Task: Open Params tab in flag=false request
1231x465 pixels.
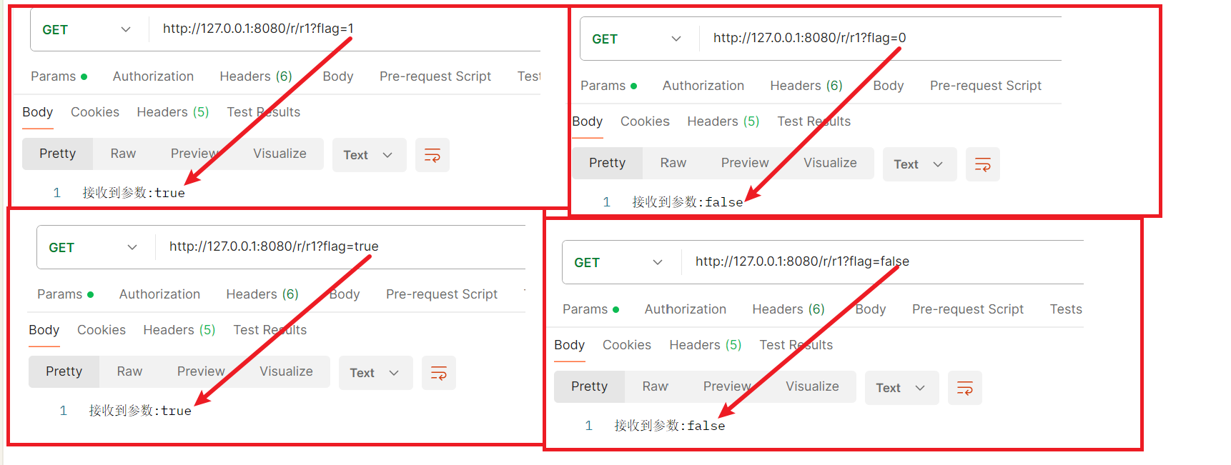Action: tap(590, 309)
